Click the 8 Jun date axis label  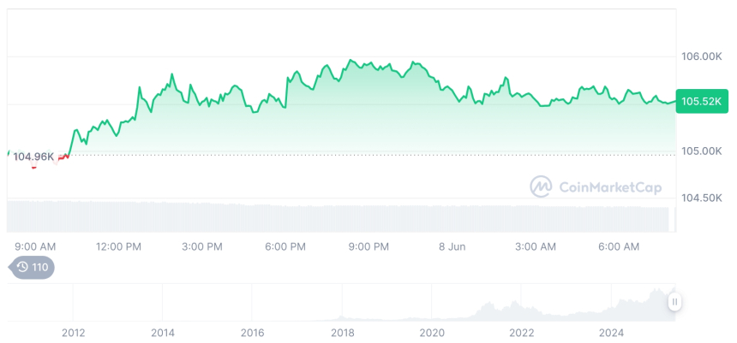pyautogui.click(x=452, y=246)
